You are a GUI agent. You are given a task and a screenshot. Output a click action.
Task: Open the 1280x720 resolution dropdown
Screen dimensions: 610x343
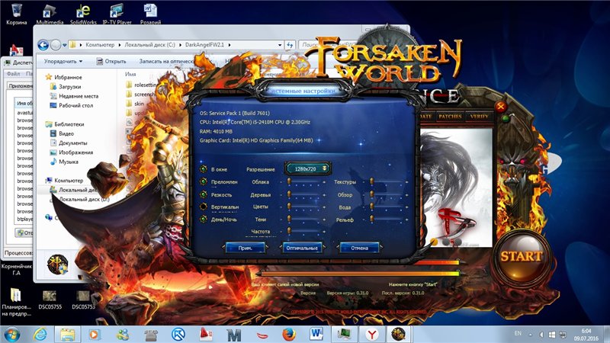(x=308, y=168)
